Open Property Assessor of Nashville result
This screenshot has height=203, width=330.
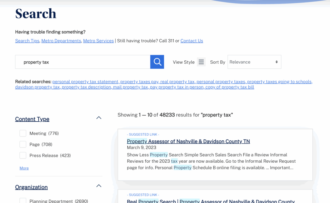[x=188, y=141]
